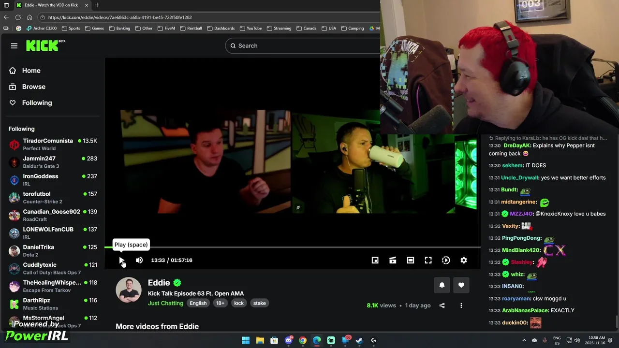The image size is (619, 348).
Task: Reload the browser page
Action: click(x=18, y=17)
